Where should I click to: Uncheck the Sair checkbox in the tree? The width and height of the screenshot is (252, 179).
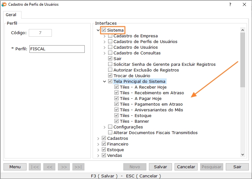[110, 59]
